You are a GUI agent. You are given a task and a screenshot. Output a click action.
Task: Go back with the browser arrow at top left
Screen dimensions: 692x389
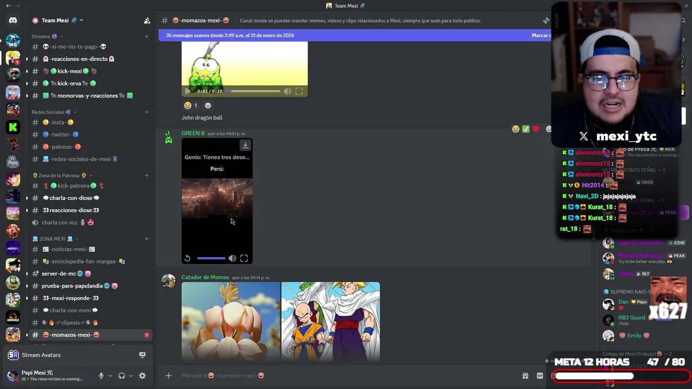(x=8, y=6)
